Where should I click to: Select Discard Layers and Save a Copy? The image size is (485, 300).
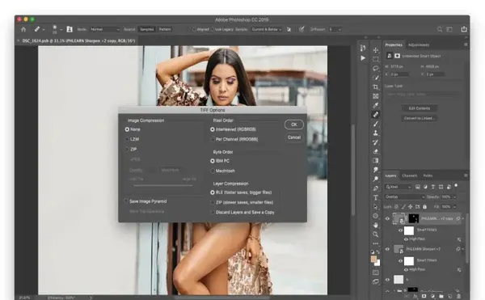[x=212, y=213]
